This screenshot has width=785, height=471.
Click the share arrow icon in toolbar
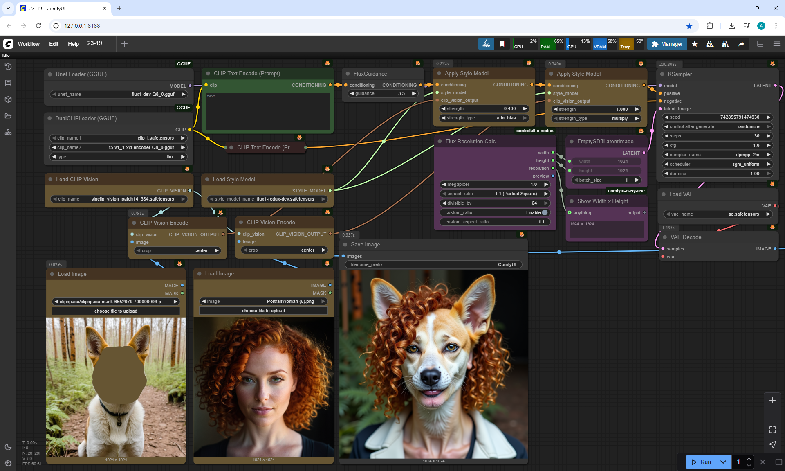741,44
